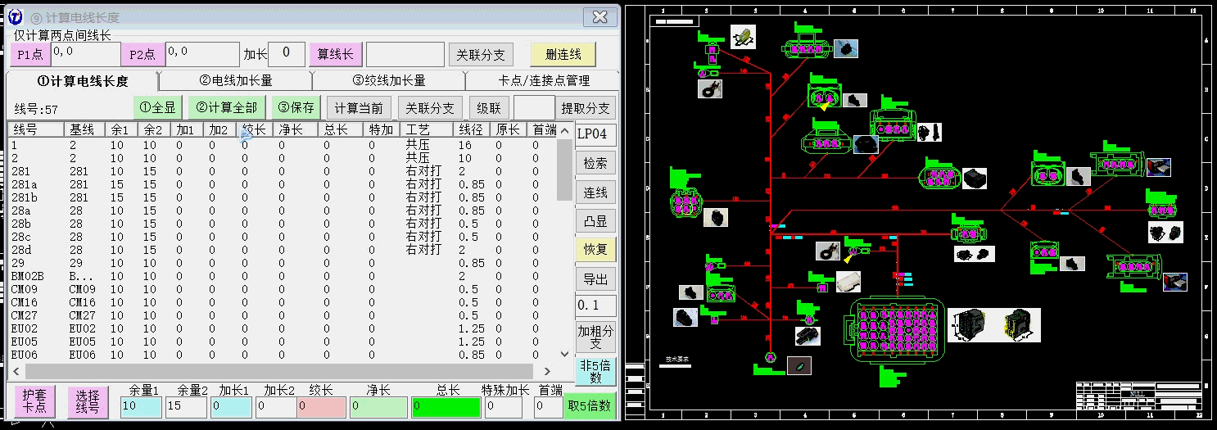Focus the 余量1 input field

(x=140, y=406)
